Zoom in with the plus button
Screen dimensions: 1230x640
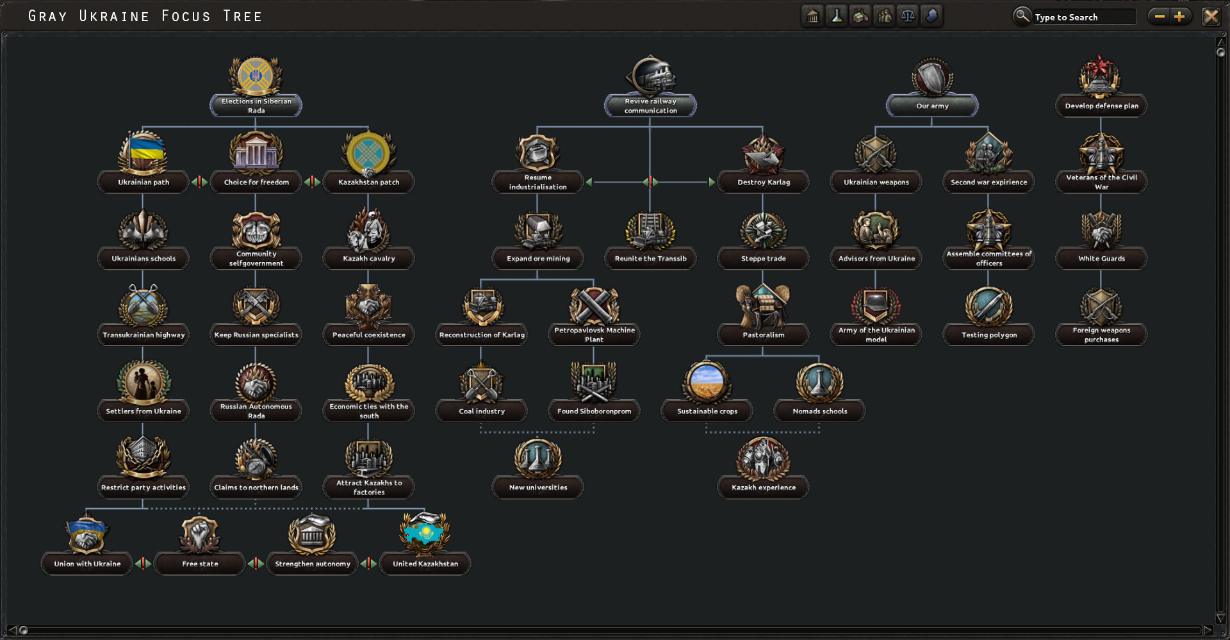(1180, 17)
